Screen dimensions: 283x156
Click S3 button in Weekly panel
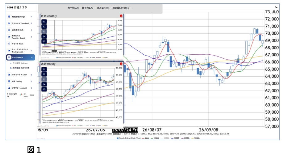44,79
